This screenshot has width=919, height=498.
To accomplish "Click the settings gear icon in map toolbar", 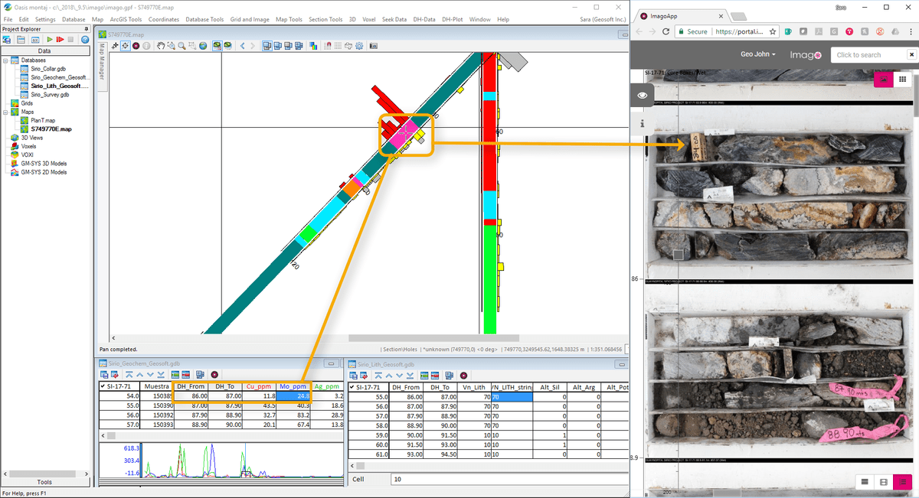I will pyautogui.click(x=359, y=46).
